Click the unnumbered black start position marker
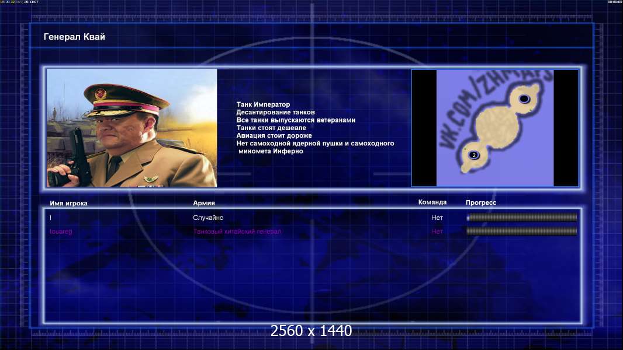Viewport: 623px width, 350px height. (524, 99)
